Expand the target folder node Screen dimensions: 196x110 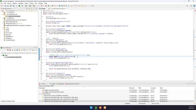(3, 29)
